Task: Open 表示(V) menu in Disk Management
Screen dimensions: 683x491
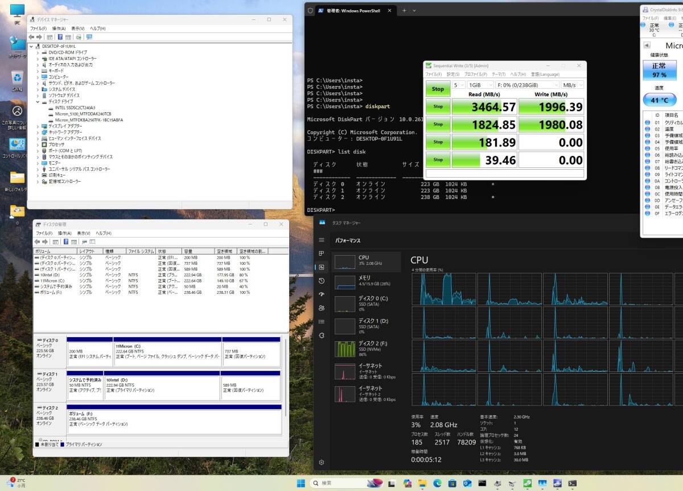Action: (83, 233)
